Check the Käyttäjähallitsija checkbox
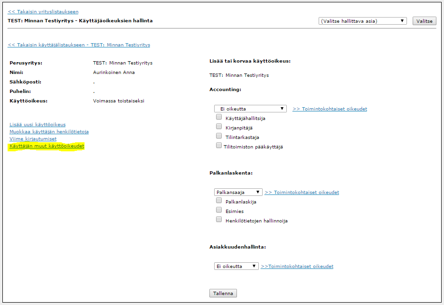The width and height of the screenshot is (444, 305). 219,117
